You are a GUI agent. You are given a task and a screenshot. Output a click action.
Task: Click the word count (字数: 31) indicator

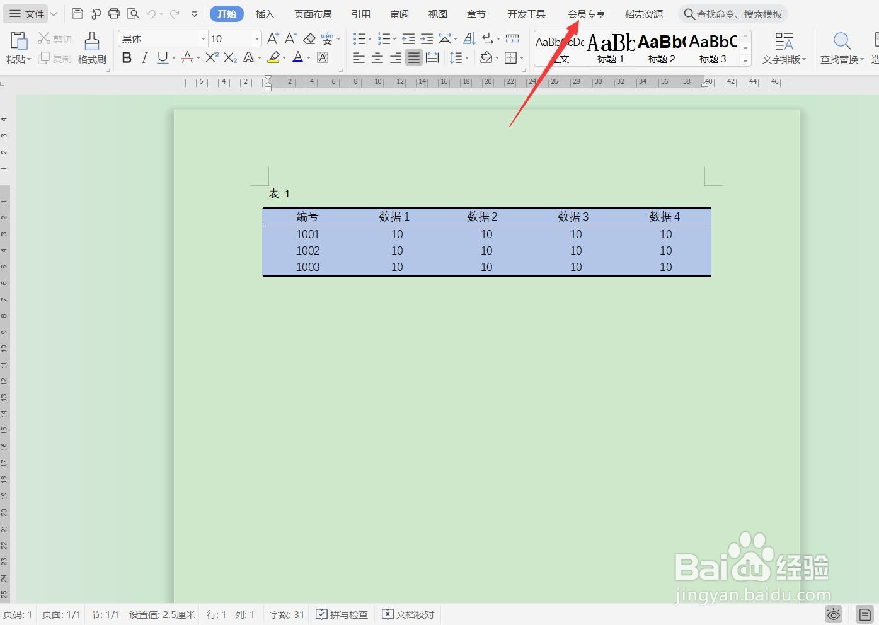pos(287,614)
